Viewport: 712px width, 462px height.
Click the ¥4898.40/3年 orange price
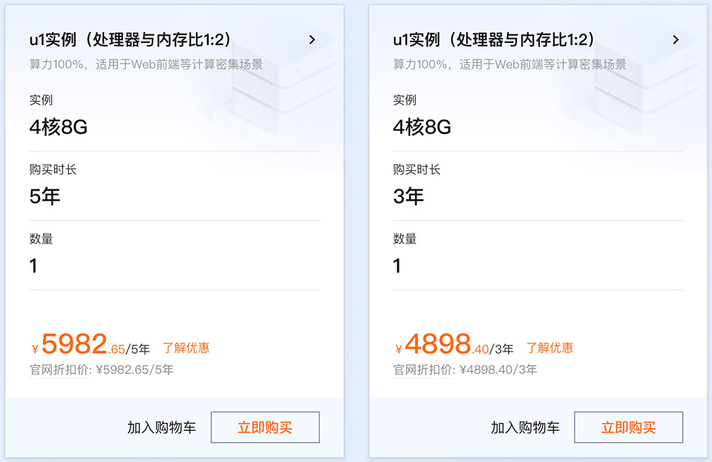(x=454, y=345)
